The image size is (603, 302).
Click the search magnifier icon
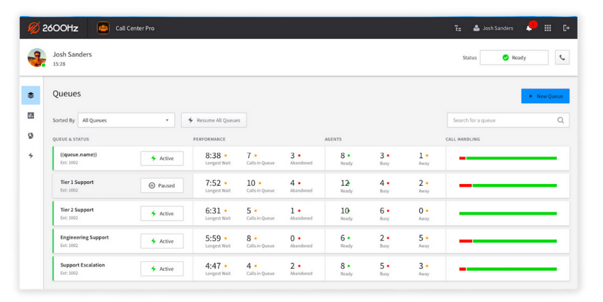[x=561, y=120]
